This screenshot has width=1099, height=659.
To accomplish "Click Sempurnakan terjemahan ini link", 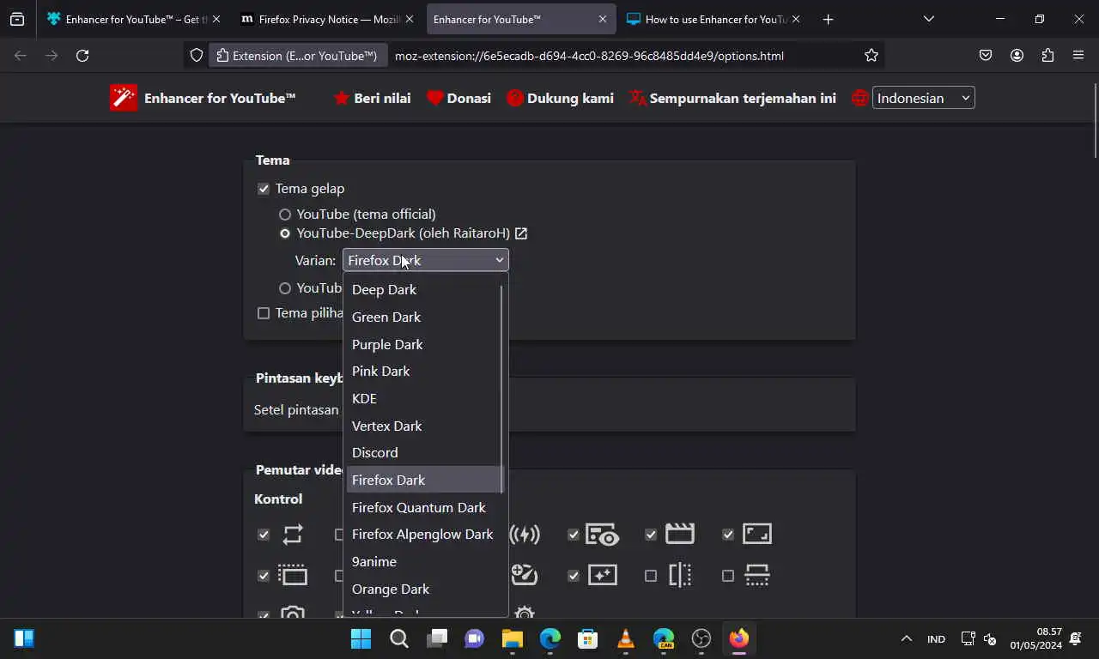I will [732, 98].
